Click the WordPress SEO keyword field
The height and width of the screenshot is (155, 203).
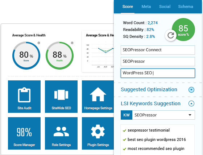[158, 73]
